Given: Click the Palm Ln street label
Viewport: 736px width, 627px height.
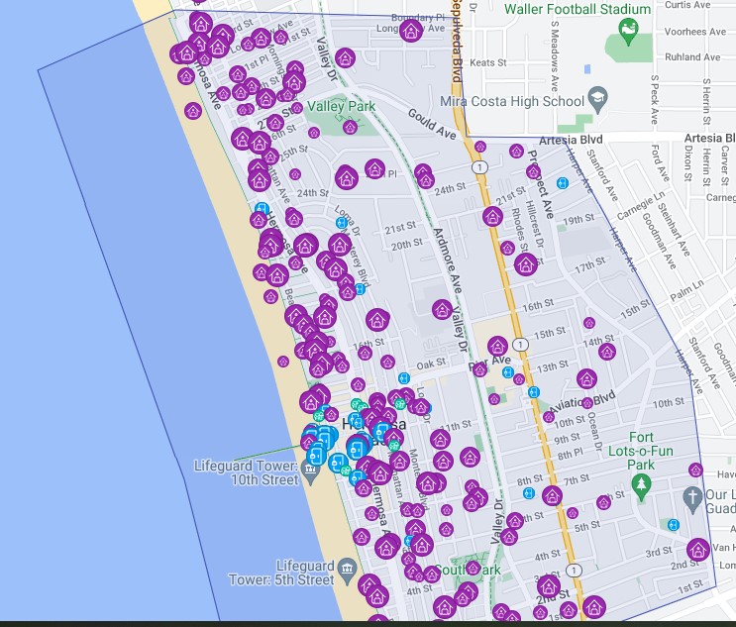Looking at the screenshot, I should tap(686, 290).
